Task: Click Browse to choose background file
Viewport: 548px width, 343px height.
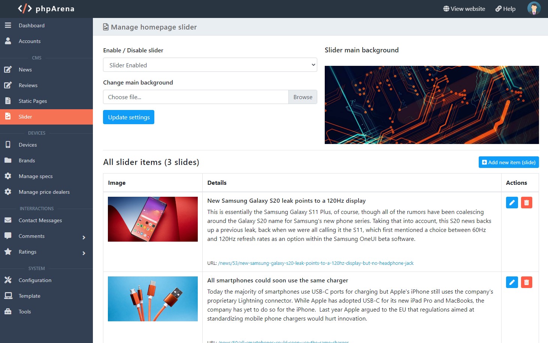Action: click(303, 97)
